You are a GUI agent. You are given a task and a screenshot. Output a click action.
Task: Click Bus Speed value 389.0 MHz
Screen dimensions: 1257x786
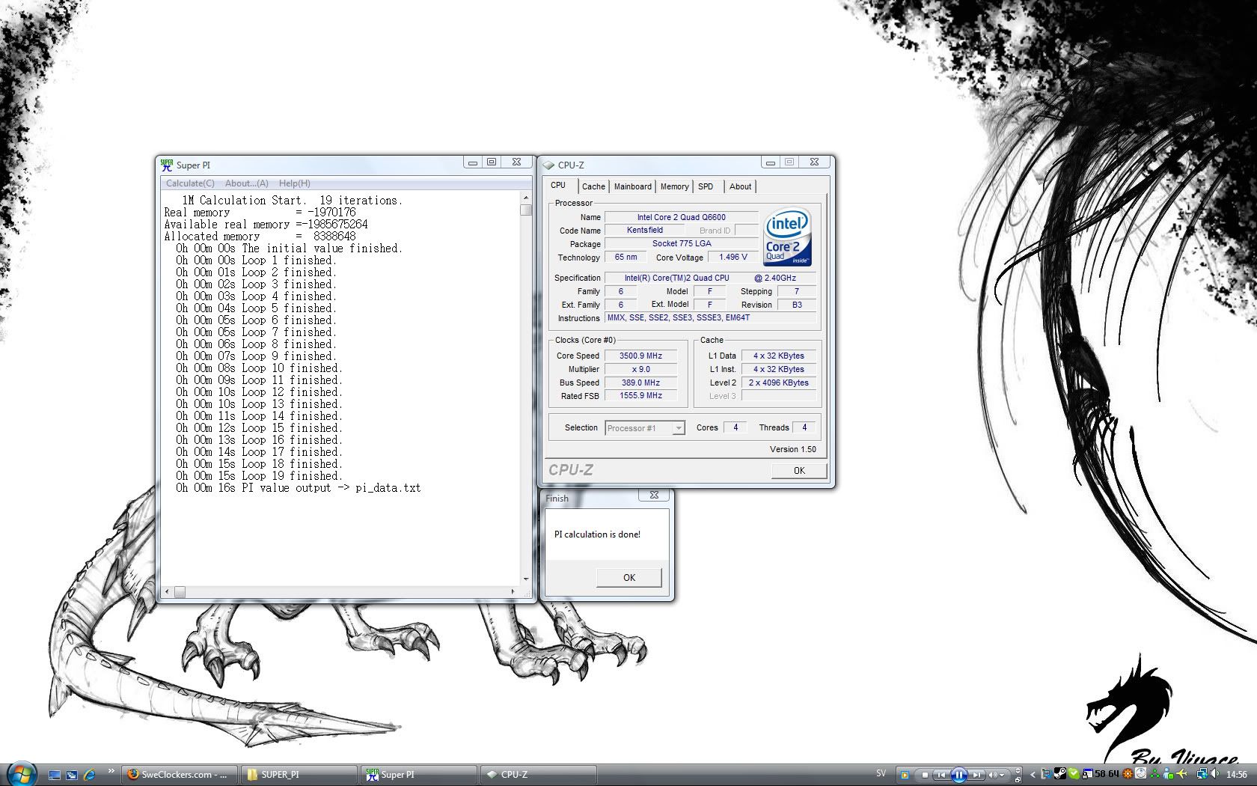tap(640, 383)
